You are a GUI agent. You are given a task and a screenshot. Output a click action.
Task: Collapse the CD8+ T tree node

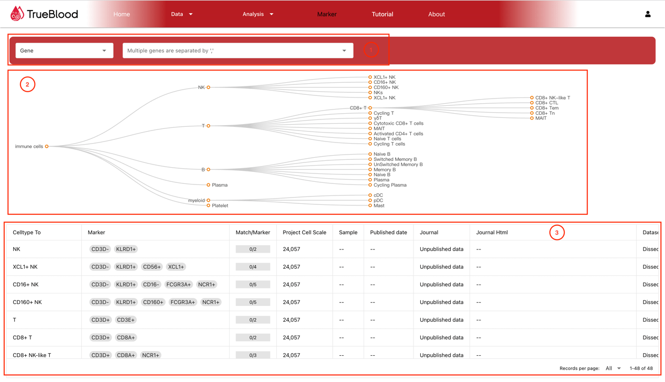click(x=370, y=108)
